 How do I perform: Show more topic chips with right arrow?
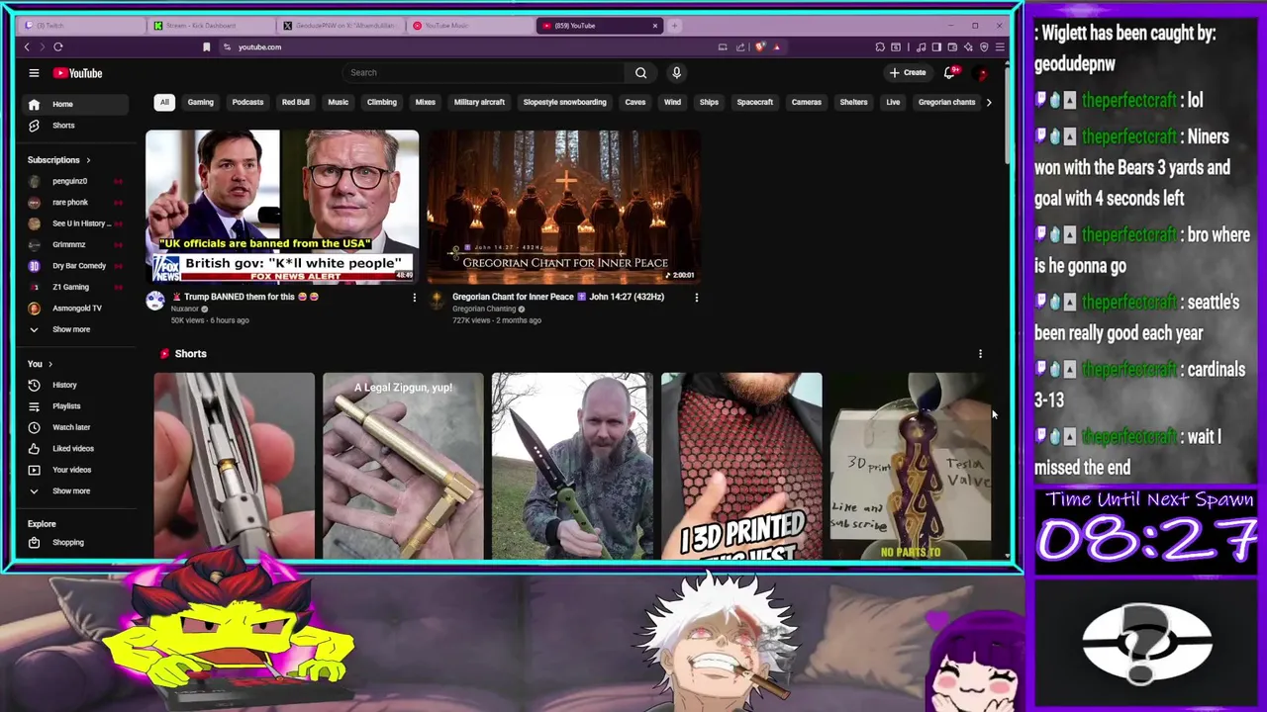(988, 102)
